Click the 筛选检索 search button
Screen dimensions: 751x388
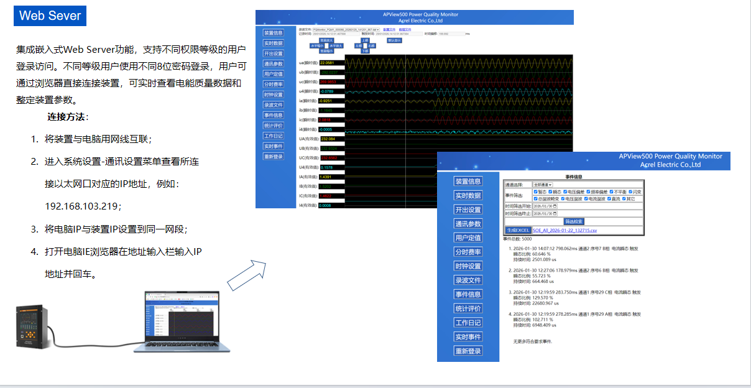[574, 221]
